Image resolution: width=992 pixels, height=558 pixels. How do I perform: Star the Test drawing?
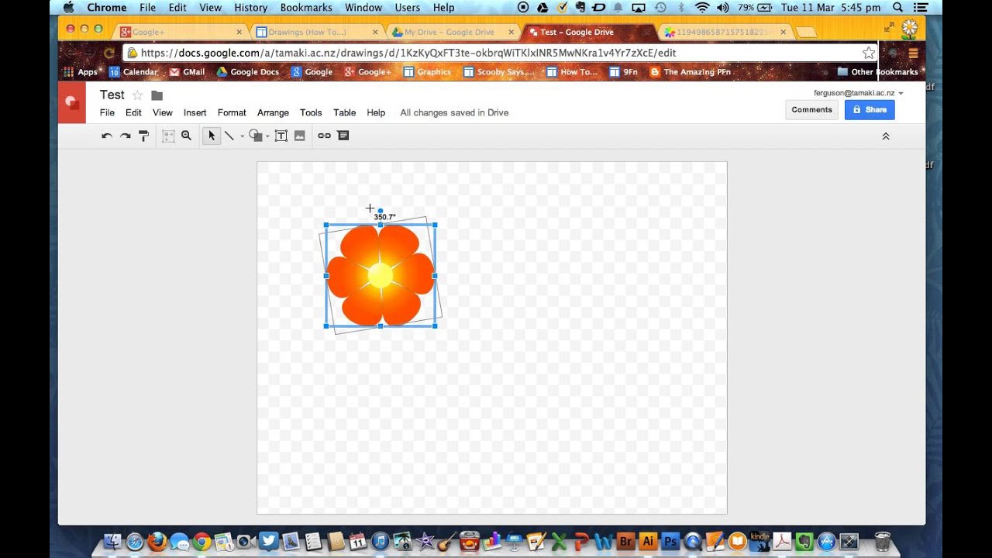[137, 95]
